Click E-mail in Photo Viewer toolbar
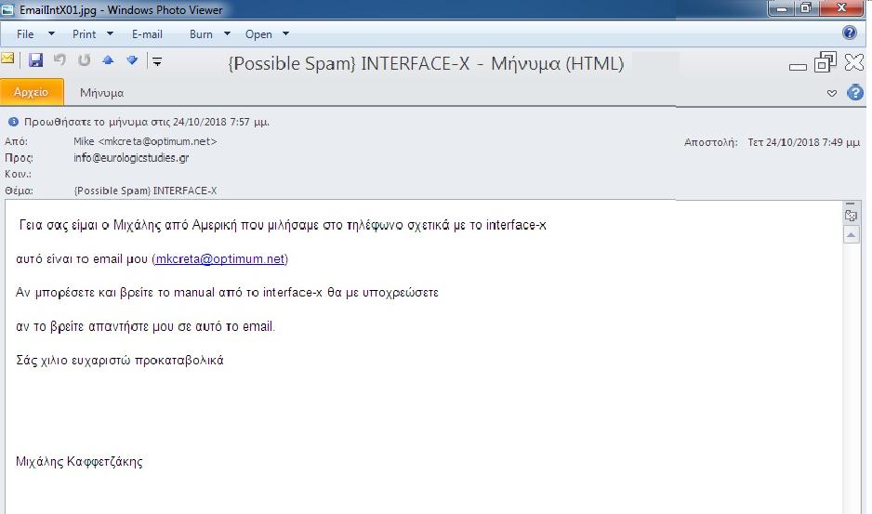This screenshot has height=514, width=872. point(147,34)
